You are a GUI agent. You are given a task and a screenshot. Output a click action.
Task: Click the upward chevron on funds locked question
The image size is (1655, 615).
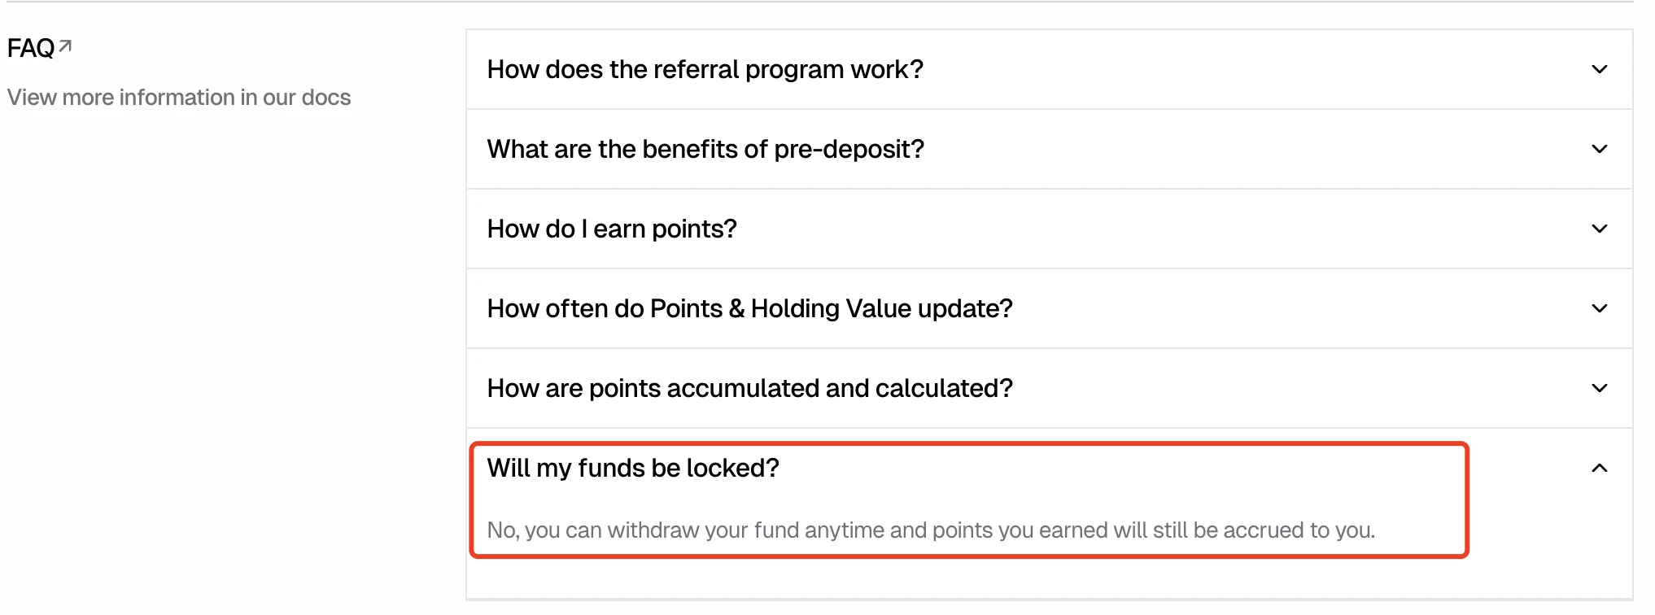[1600, 468]
